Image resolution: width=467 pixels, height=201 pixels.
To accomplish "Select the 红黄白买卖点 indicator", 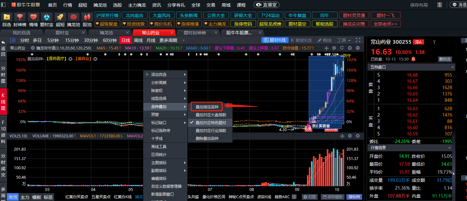I will tap(76, 197).
